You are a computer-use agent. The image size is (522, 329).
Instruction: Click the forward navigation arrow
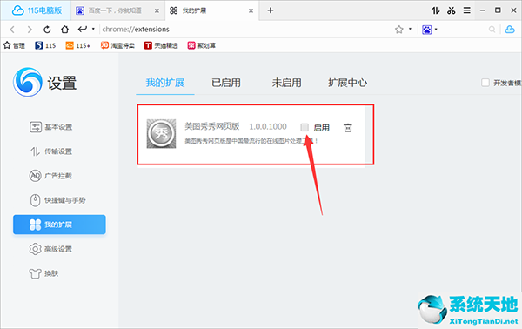(x=30, y=30)
